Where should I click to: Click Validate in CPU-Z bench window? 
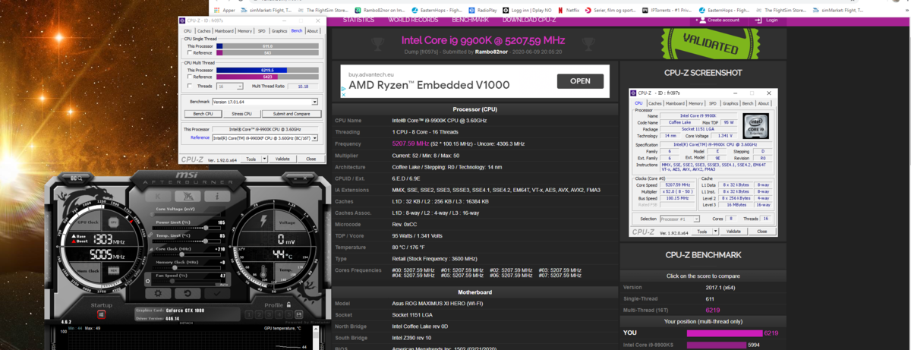282,159
